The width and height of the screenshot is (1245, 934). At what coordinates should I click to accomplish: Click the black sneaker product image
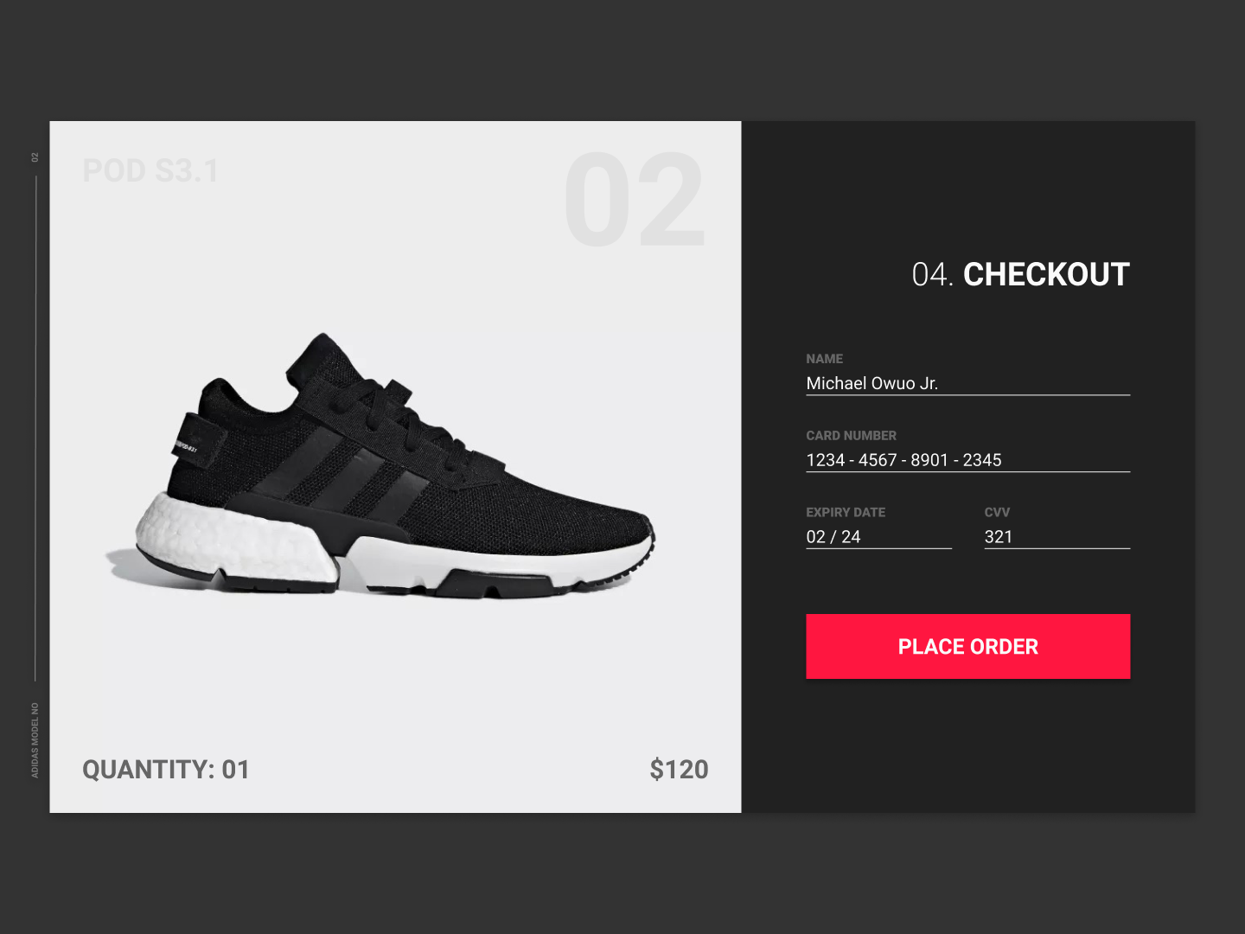click(x=380, y=467)
